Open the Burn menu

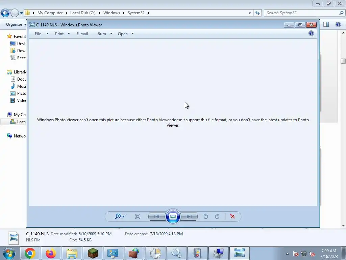point(102,34)
